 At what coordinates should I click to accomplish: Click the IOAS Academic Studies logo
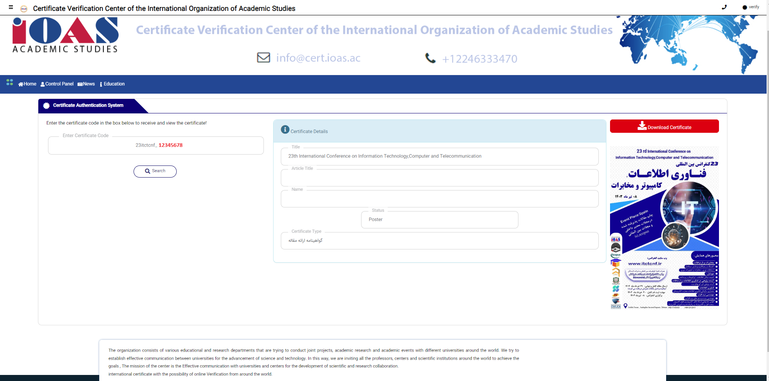(65, 35)
